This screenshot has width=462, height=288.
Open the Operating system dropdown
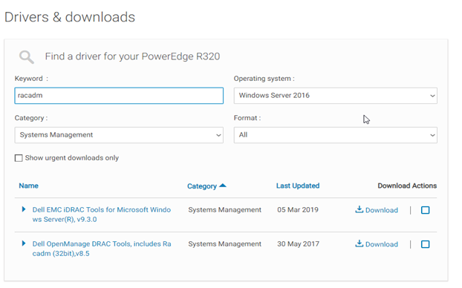[335, 96]
